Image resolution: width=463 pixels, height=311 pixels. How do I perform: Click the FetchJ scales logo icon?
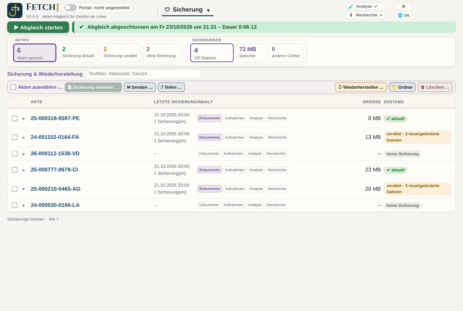(x=15, y=10)
